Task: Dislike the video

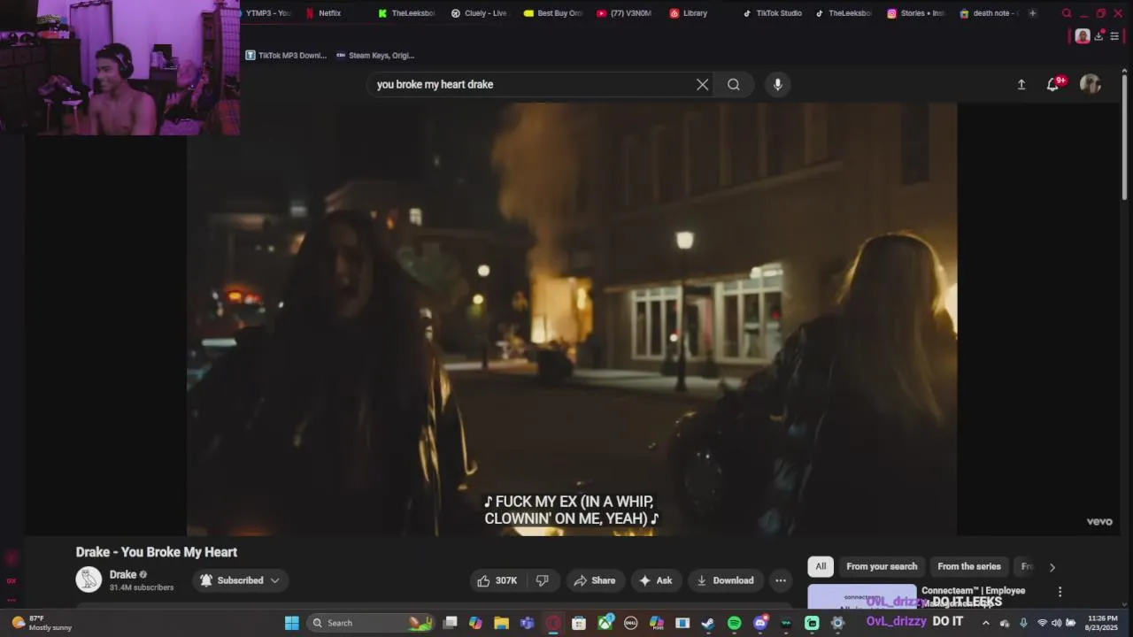Action: pos(542,580)
